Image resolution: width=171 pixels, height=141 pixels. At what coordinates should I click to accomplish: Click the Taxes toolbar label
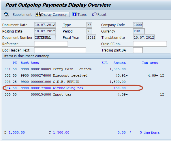coord(82,15)
